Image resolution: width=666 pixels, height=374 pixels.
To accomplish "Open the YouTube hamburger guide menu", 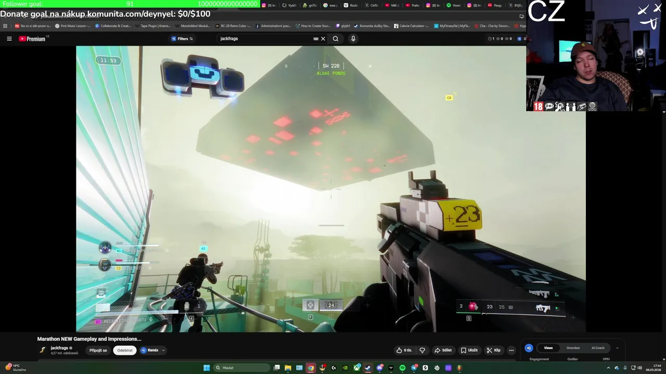I will [9, 38].
